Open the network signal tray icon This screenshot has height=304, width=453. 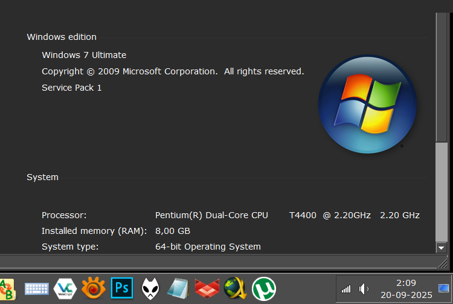(x=346, y=289)
